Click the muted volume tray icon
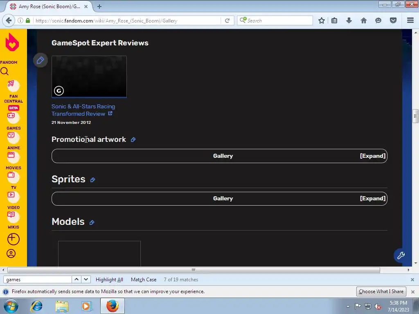The height and width of the screenshot is (314, 419). tap(378, 307)
